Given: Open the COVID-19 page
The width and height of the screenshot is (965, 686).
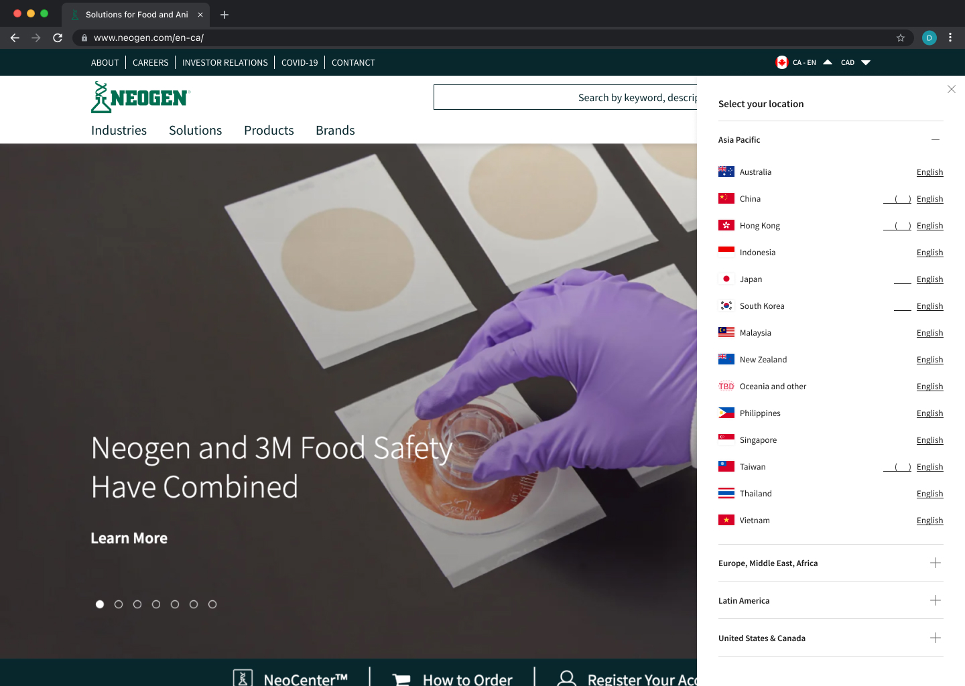Looking at the screenshot, I should coord(300,62).
